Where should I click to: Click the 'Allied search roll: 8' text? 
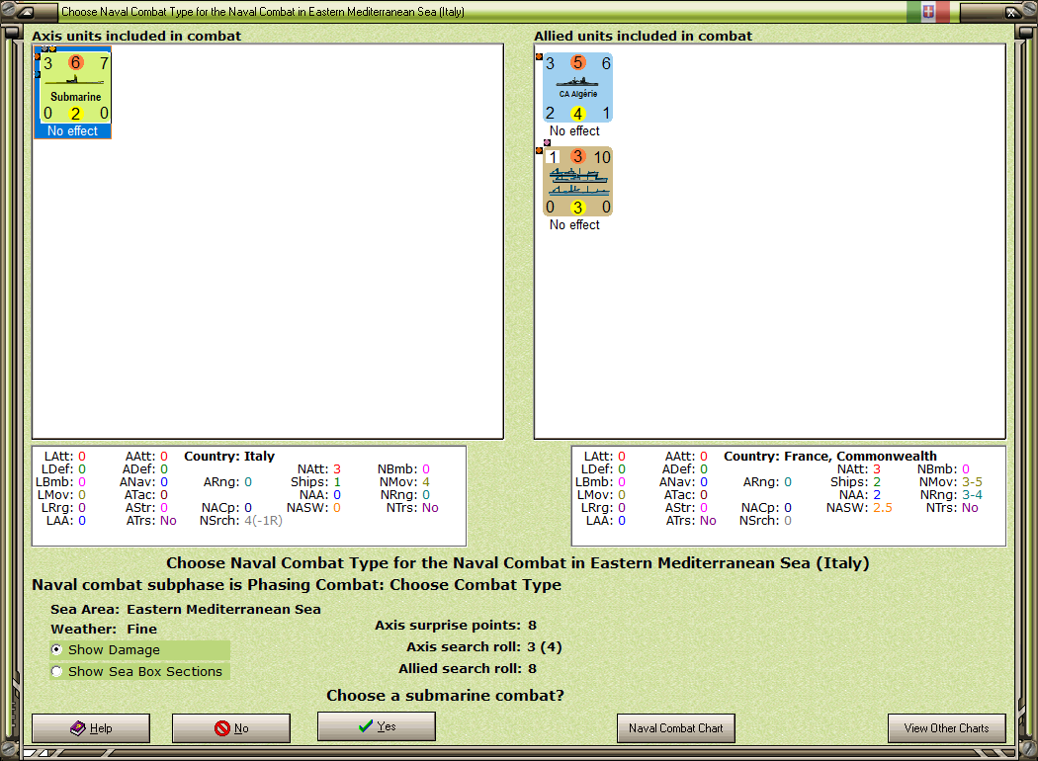click(x=468, y=669)
